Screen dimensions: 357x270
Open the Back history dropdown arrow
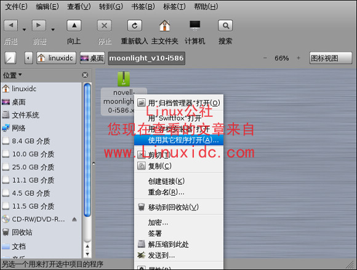pyautogui.click(x=24, y=30)
